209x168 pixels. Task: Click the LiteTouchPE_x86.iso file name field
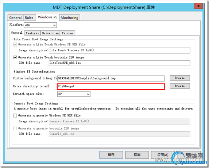click(x=119, y=63)
